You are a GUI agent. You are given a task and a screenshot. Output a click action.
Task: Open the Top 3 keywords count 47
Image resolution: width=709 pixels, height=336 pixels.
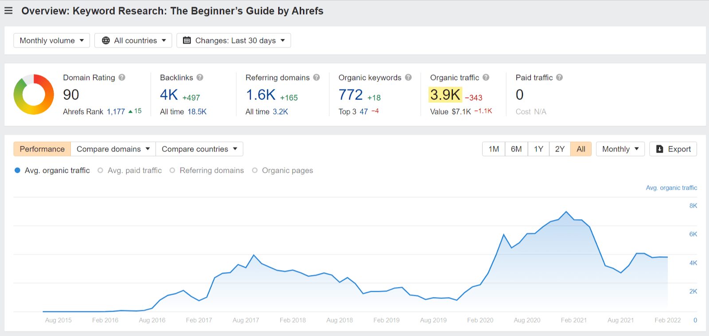point(364,112)
